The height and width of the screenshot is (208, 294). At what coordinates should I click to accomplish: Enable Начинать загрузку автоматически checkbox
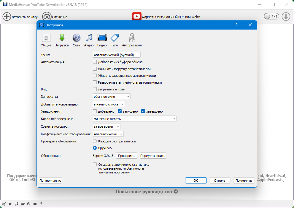point(95,69)
